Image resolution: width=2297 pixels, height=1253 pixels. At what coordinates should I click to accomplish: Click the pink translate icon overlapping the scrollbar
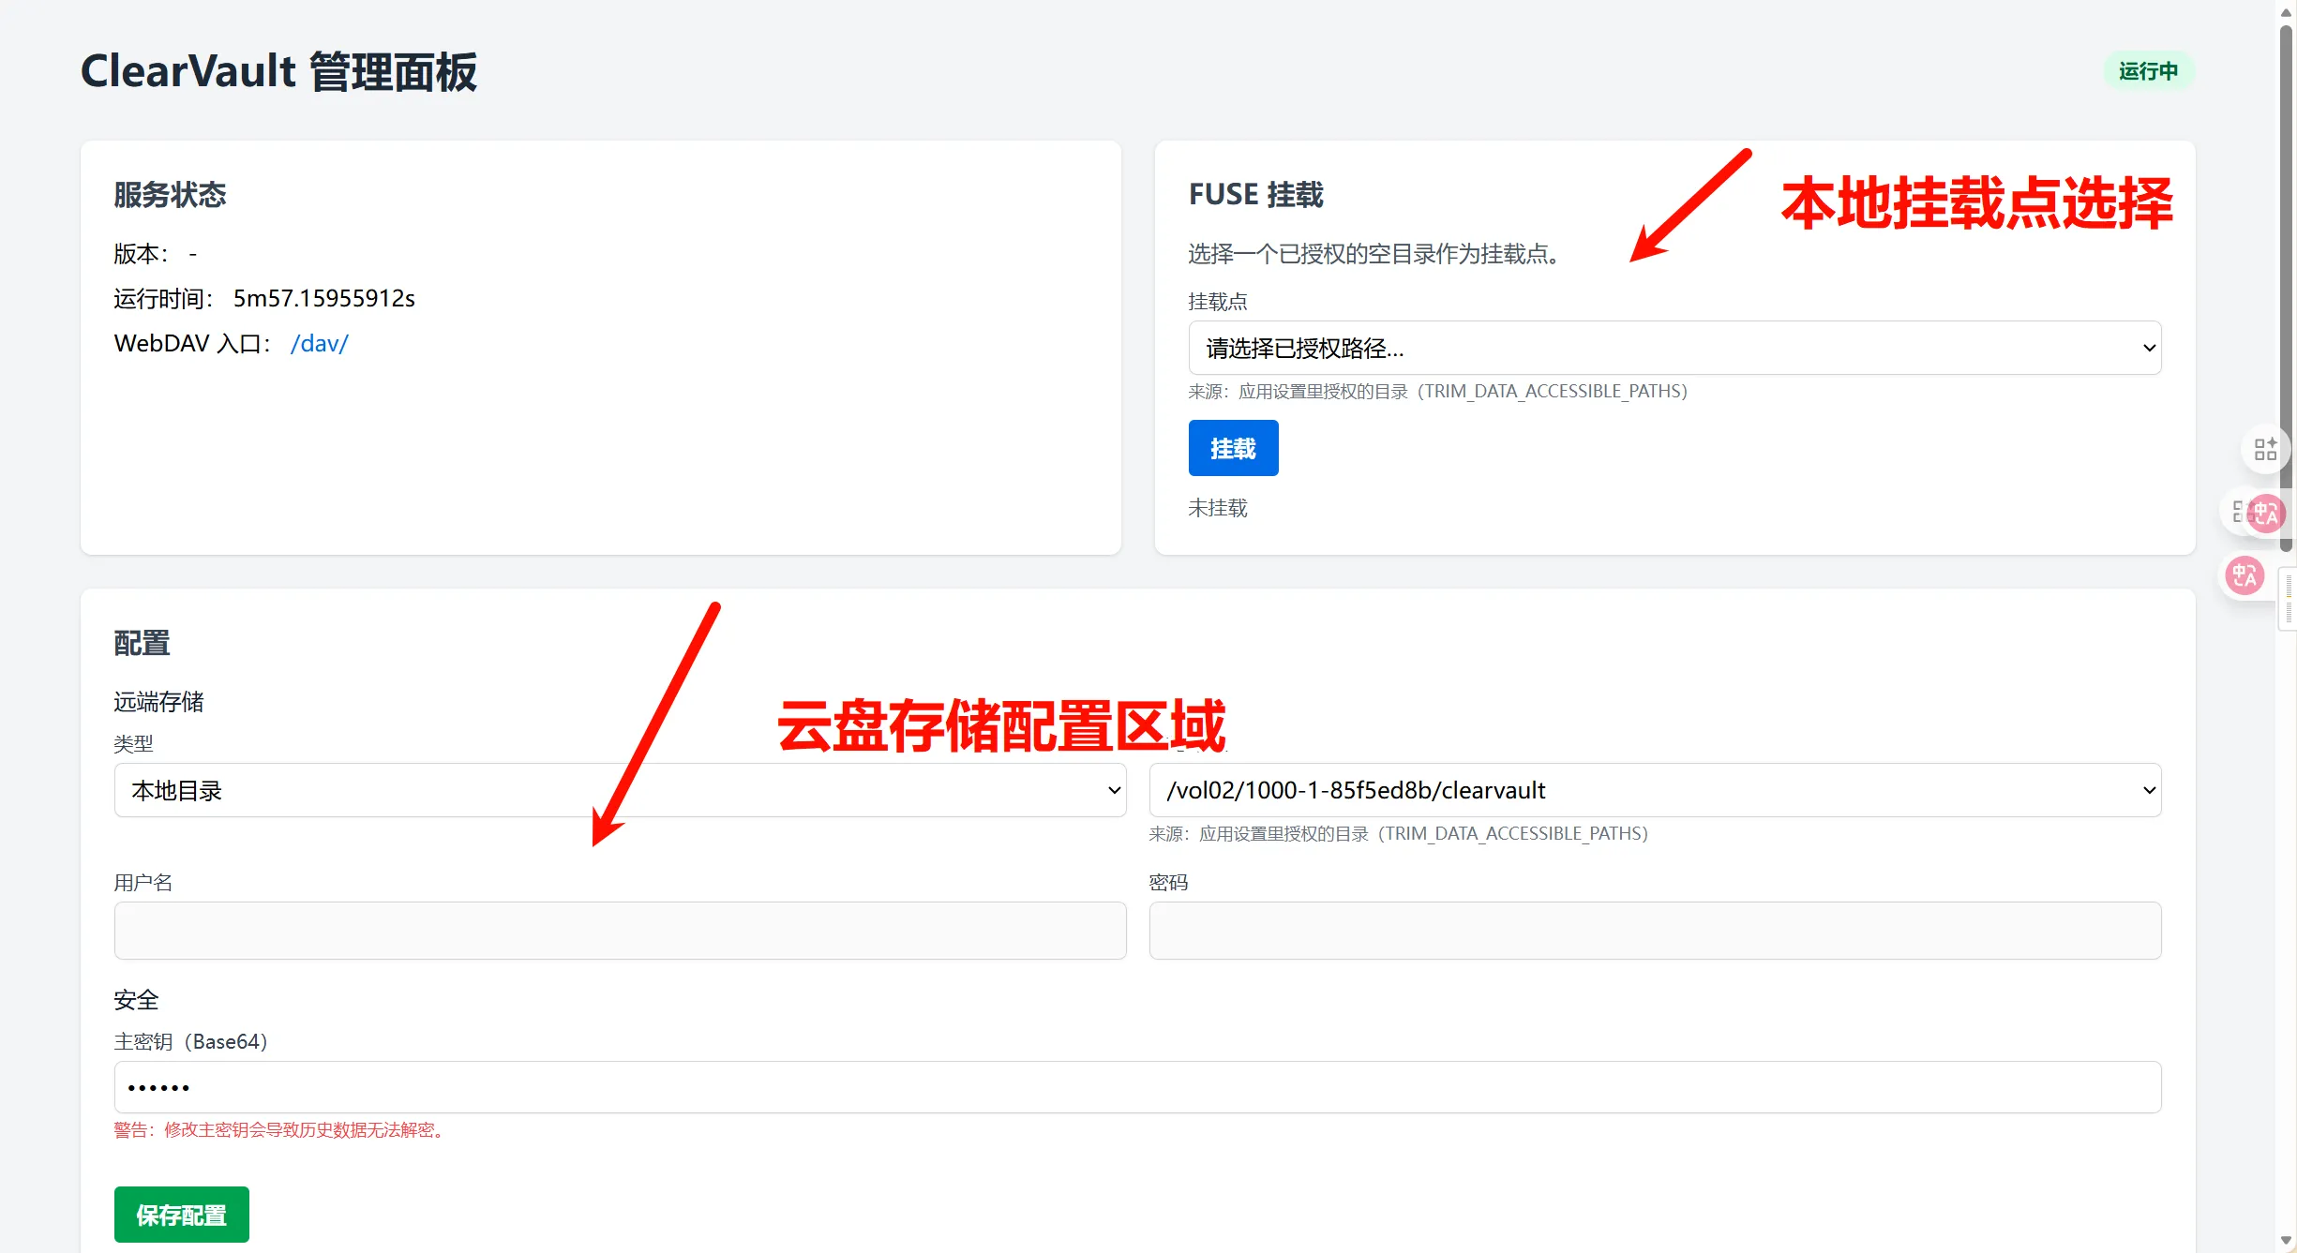tap(2266, 513)
